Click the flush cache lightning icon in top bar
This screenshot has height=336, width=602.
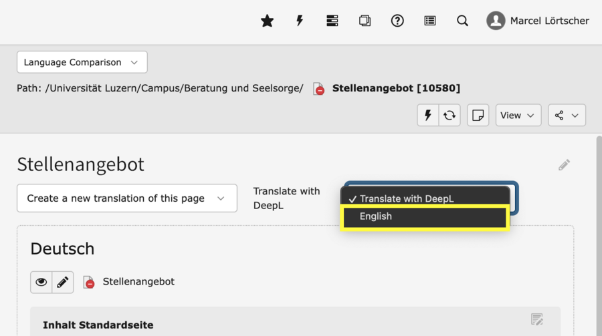click(300, 21)
